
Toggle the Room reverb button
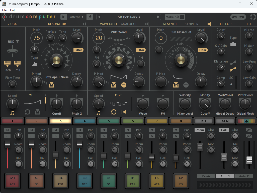(200, 130)
